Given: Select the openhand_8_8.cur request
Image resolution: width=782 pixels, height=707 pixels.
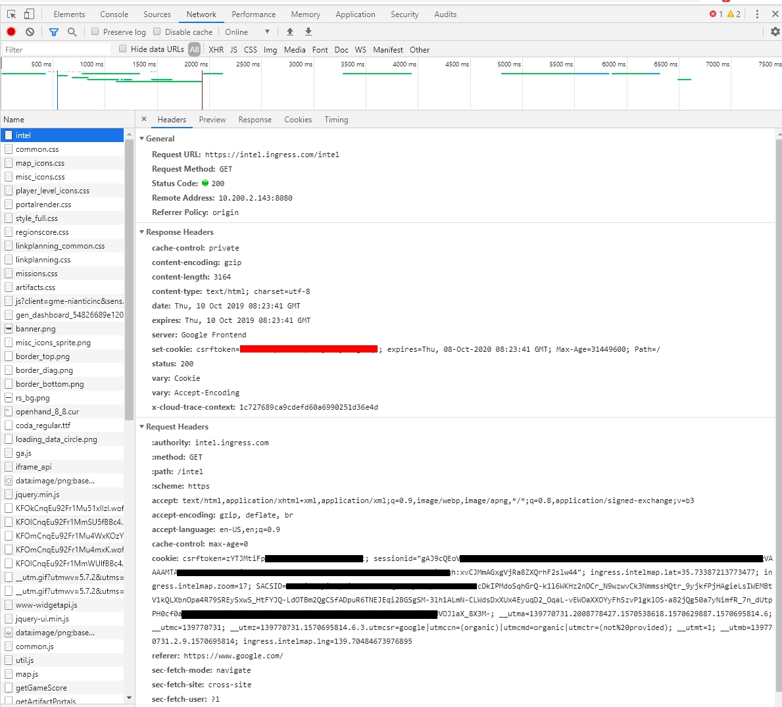Looking at the screenshot, I should click(62, 411).
